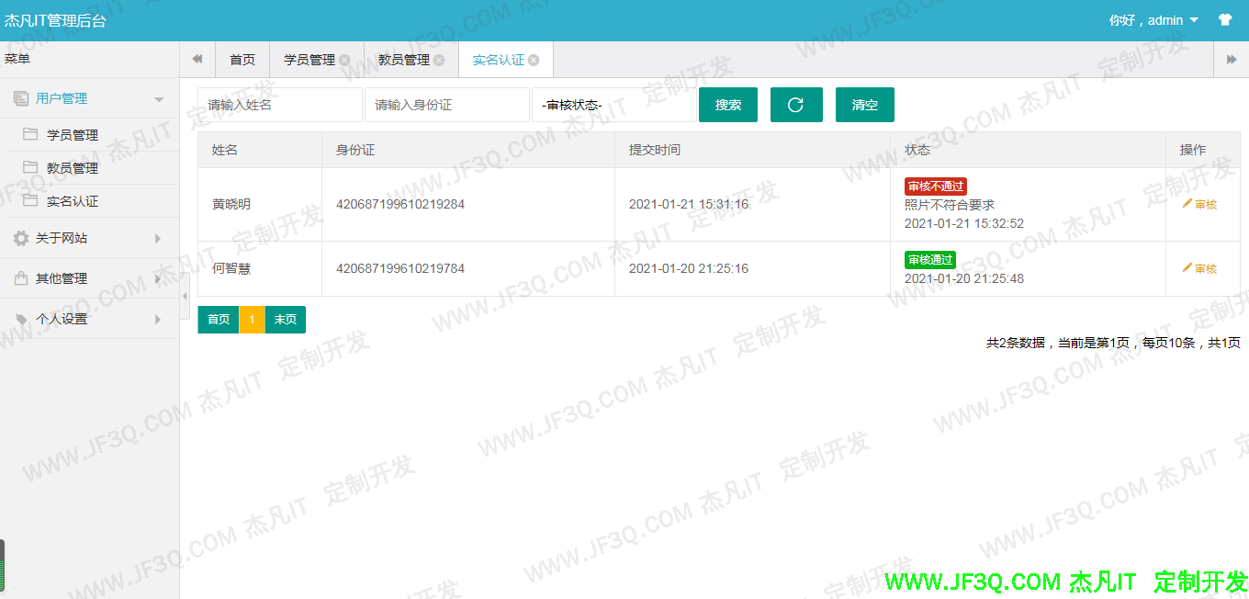Expand the 关于网站 menu section
This screenshot has width=1249, height=599.
(88, 238)
